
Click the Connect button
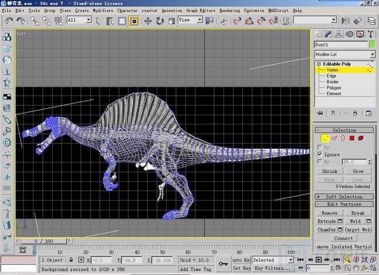coord(343,238)
